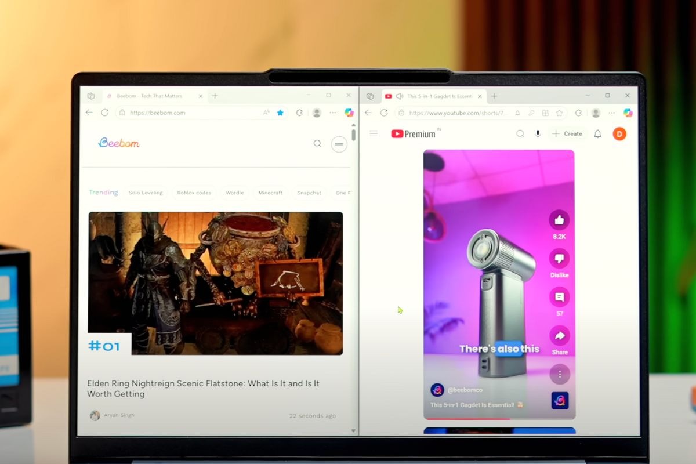Refresh the Beebom page
The image size is (696, 464).
click(x=105, y=113)
